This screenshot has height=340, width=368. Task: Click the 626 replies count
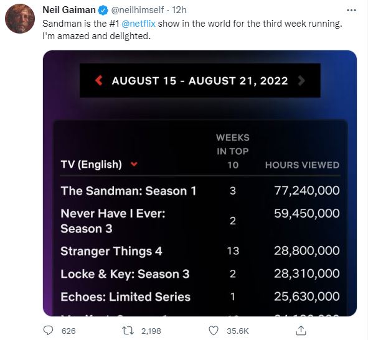68,331
